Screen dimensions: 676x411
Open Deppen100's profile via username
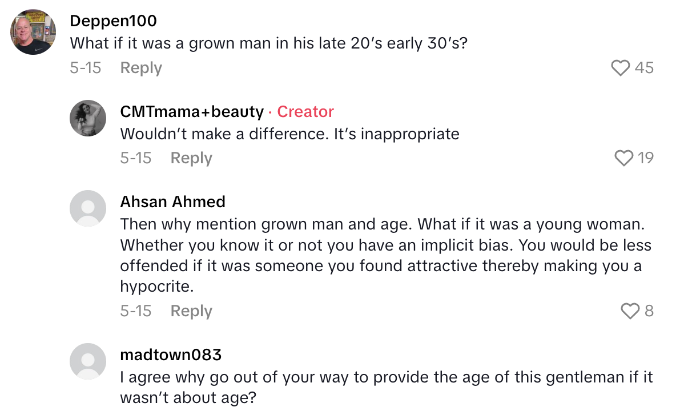[x=114, y=21]
